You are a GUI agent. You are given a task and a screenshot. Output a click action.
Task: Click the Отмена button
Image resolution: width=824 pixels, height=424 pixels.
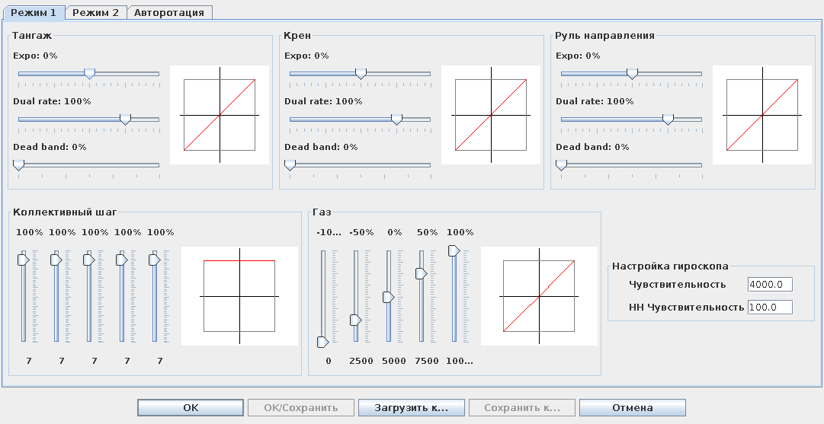632,408
